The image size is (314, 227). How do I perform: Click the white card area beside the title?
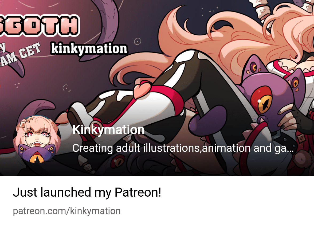(x=236, y=192)
